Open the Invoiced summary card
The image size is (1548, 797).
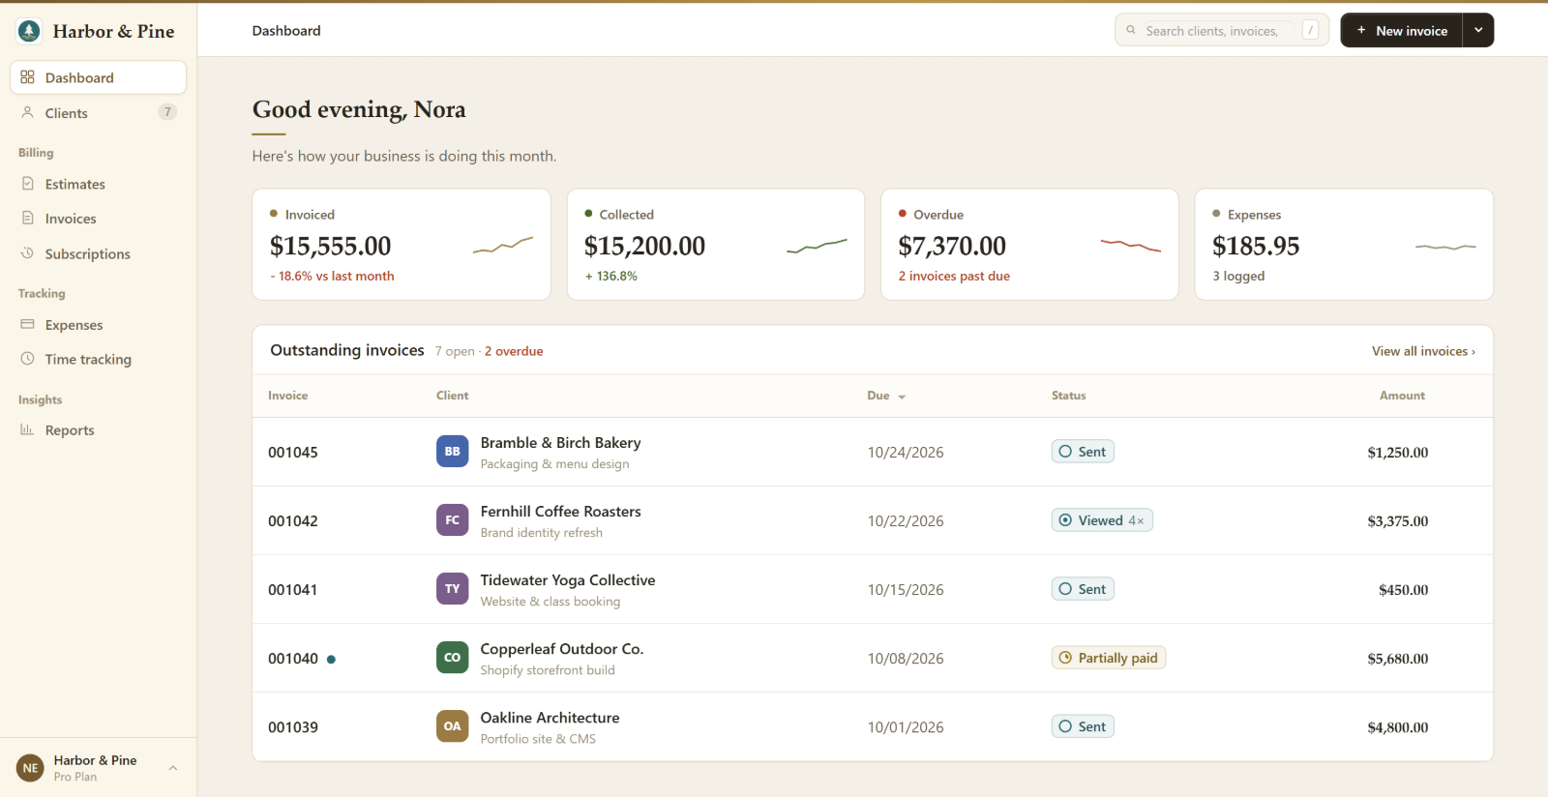402,244
